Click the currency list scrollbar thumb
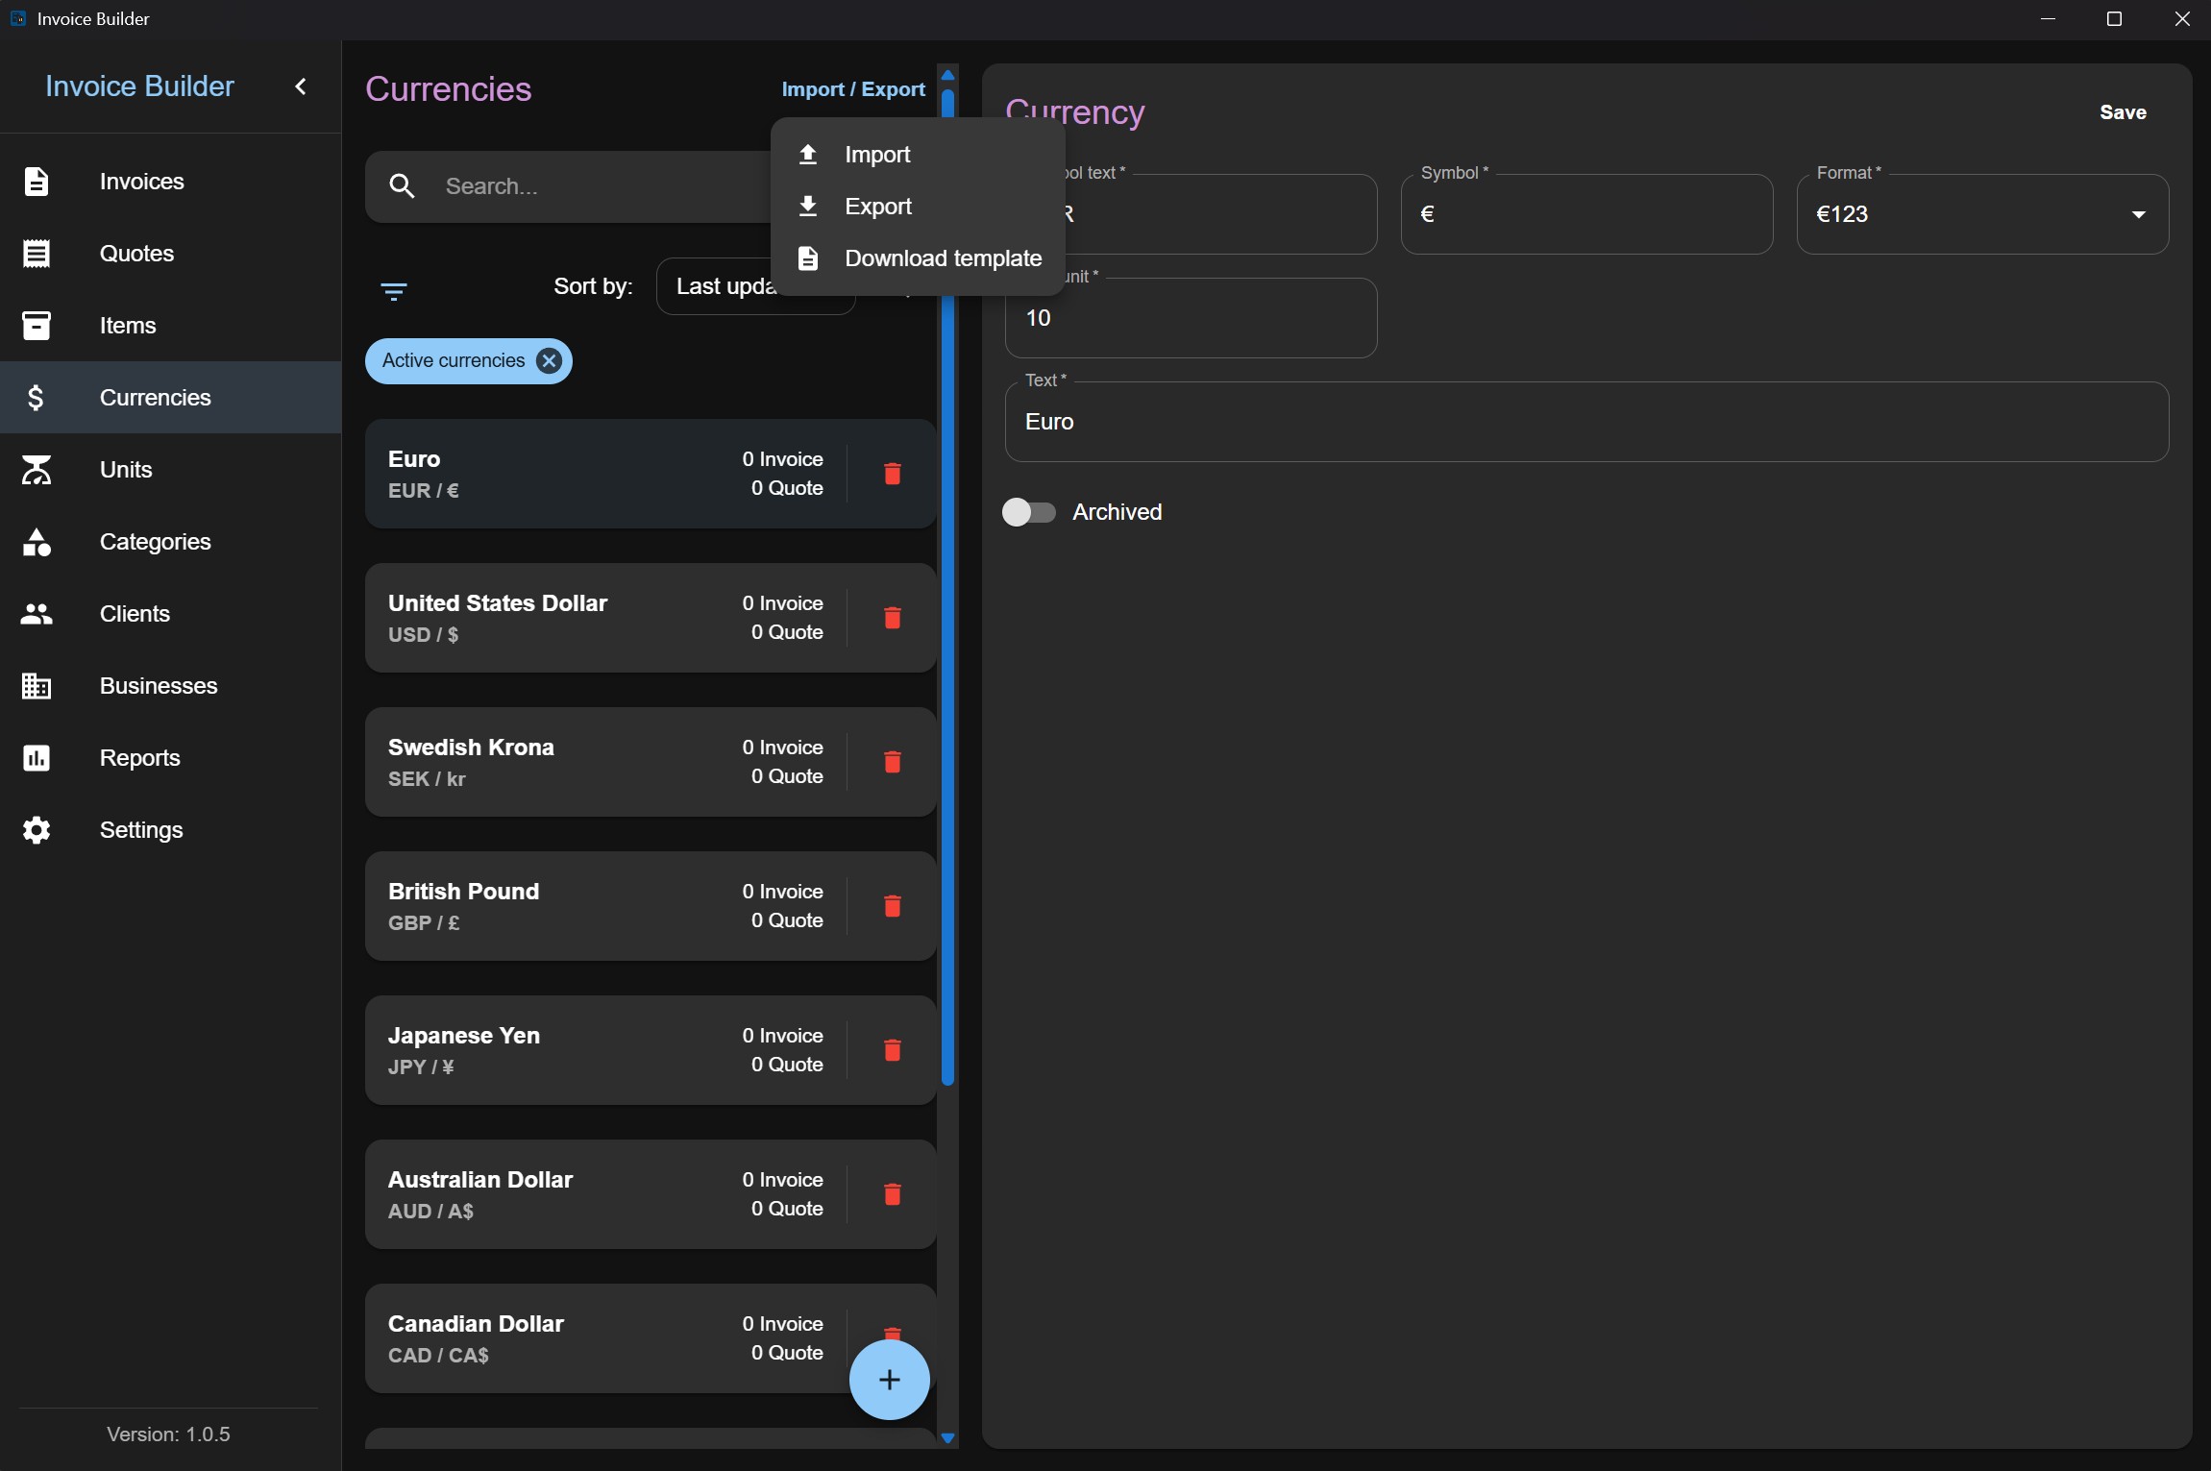This screenshot has height=1471, width=2211. point(947,586)
